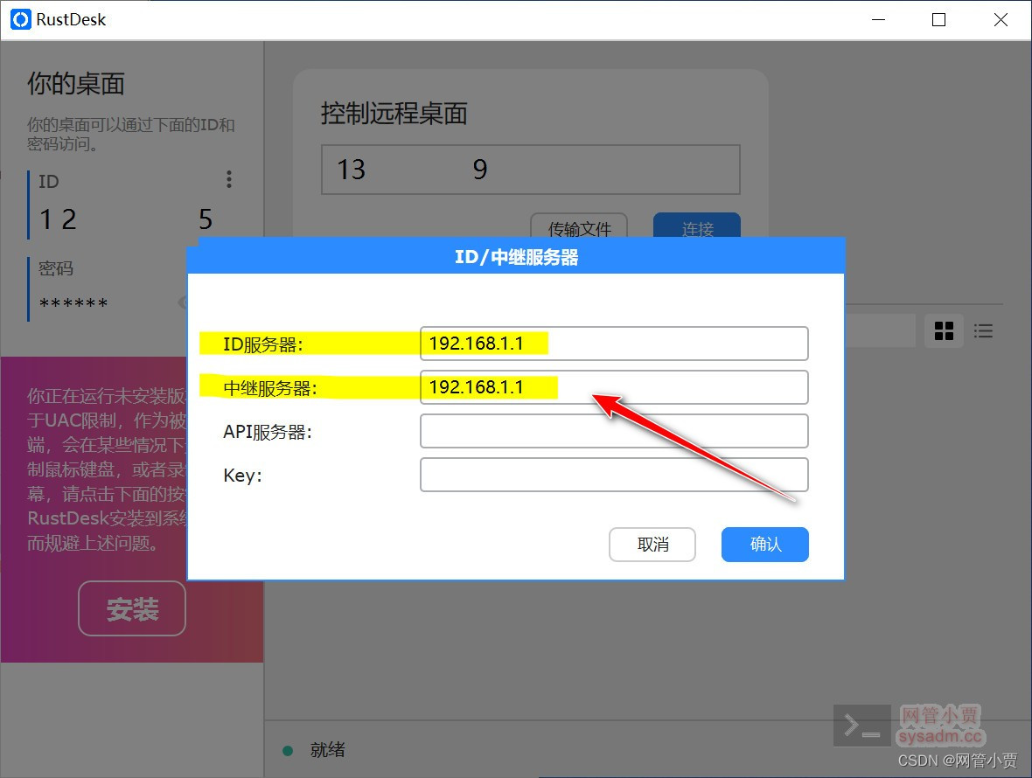Expand ID options using the vertical dots
Screen dimensions: 1032x778
tap(228, 179)
